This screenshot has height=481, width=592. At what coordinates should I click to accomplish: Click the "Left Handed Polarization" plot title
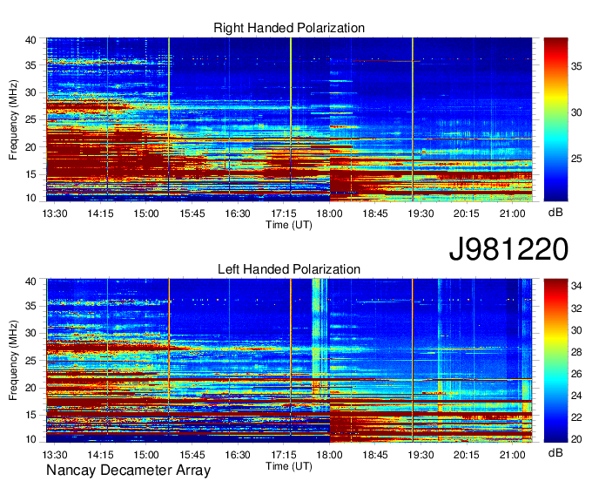289,269
